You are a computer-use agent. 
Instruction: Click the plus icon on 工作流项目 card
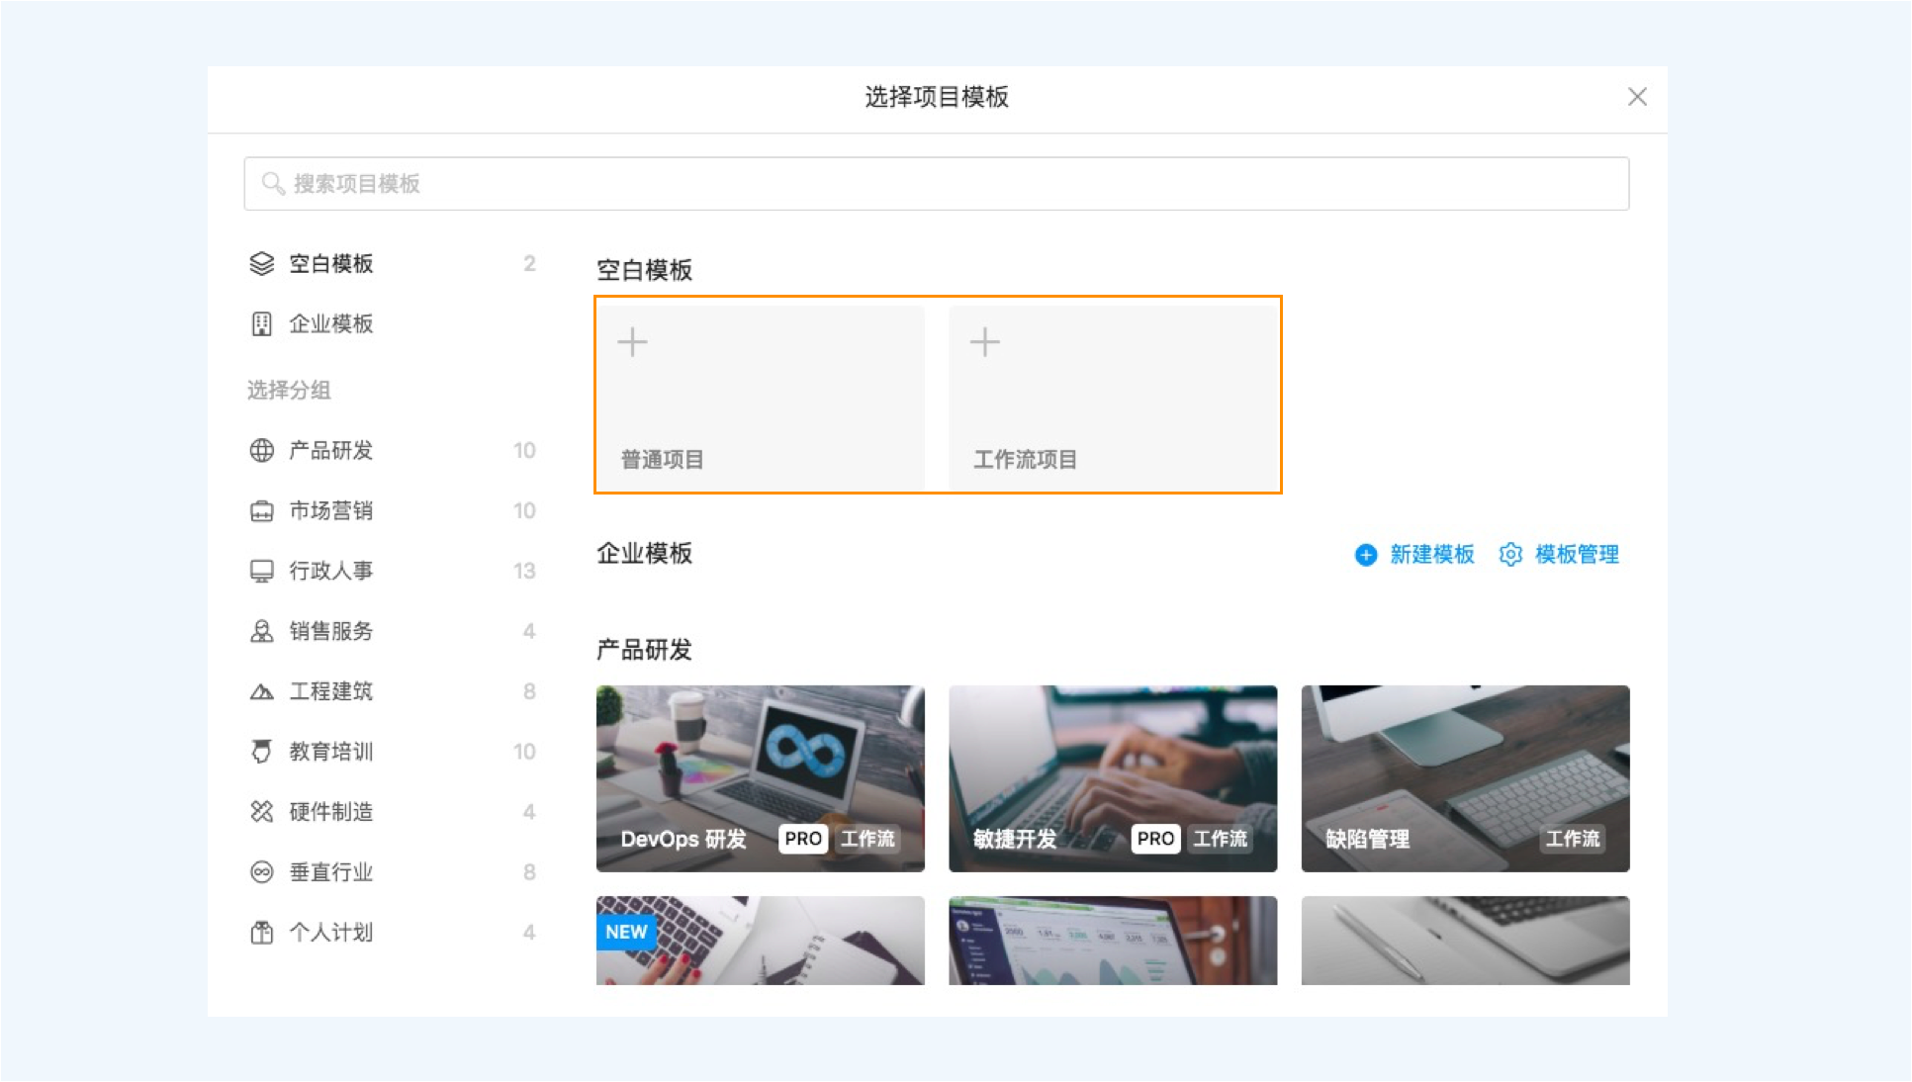(x=984, y=342)
